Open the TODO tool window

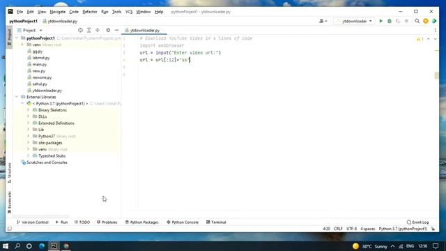point(82,222)
